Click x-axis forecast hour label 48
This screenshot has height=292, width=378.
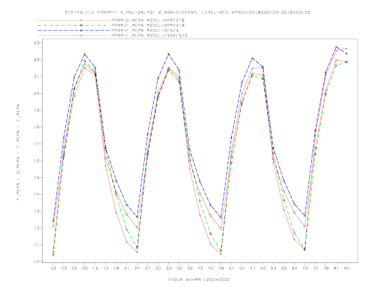pyautogui.click(x=221, y=268)
